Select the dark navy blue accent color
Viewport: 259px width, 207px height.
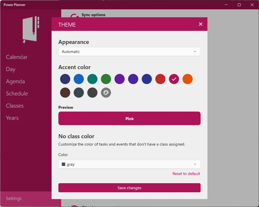65,79
